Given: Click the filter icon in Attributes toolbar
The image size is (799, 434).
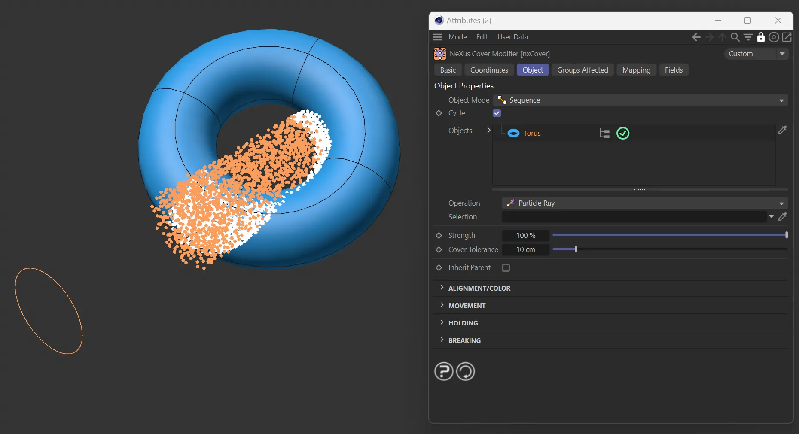Looking at the screenshot, I should 748,37.
